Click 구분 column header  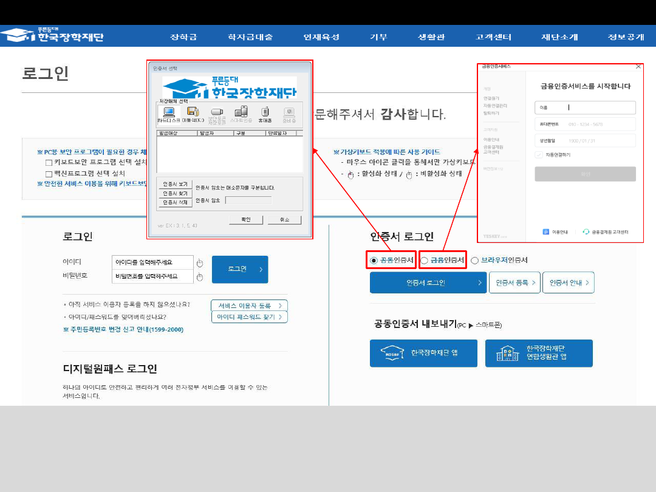(x=250, y=133)
